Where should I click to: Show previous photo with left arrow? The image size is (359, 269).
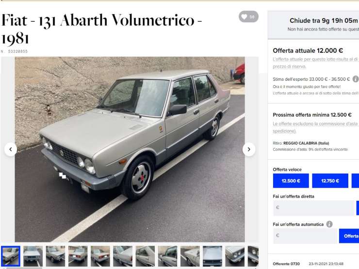coord(11,149)
